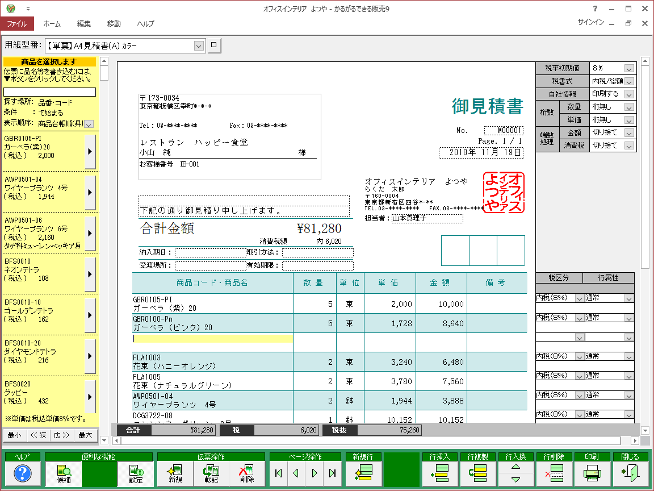
Task: Open the 設定 settings icon
Action: (x=136, y=473)
